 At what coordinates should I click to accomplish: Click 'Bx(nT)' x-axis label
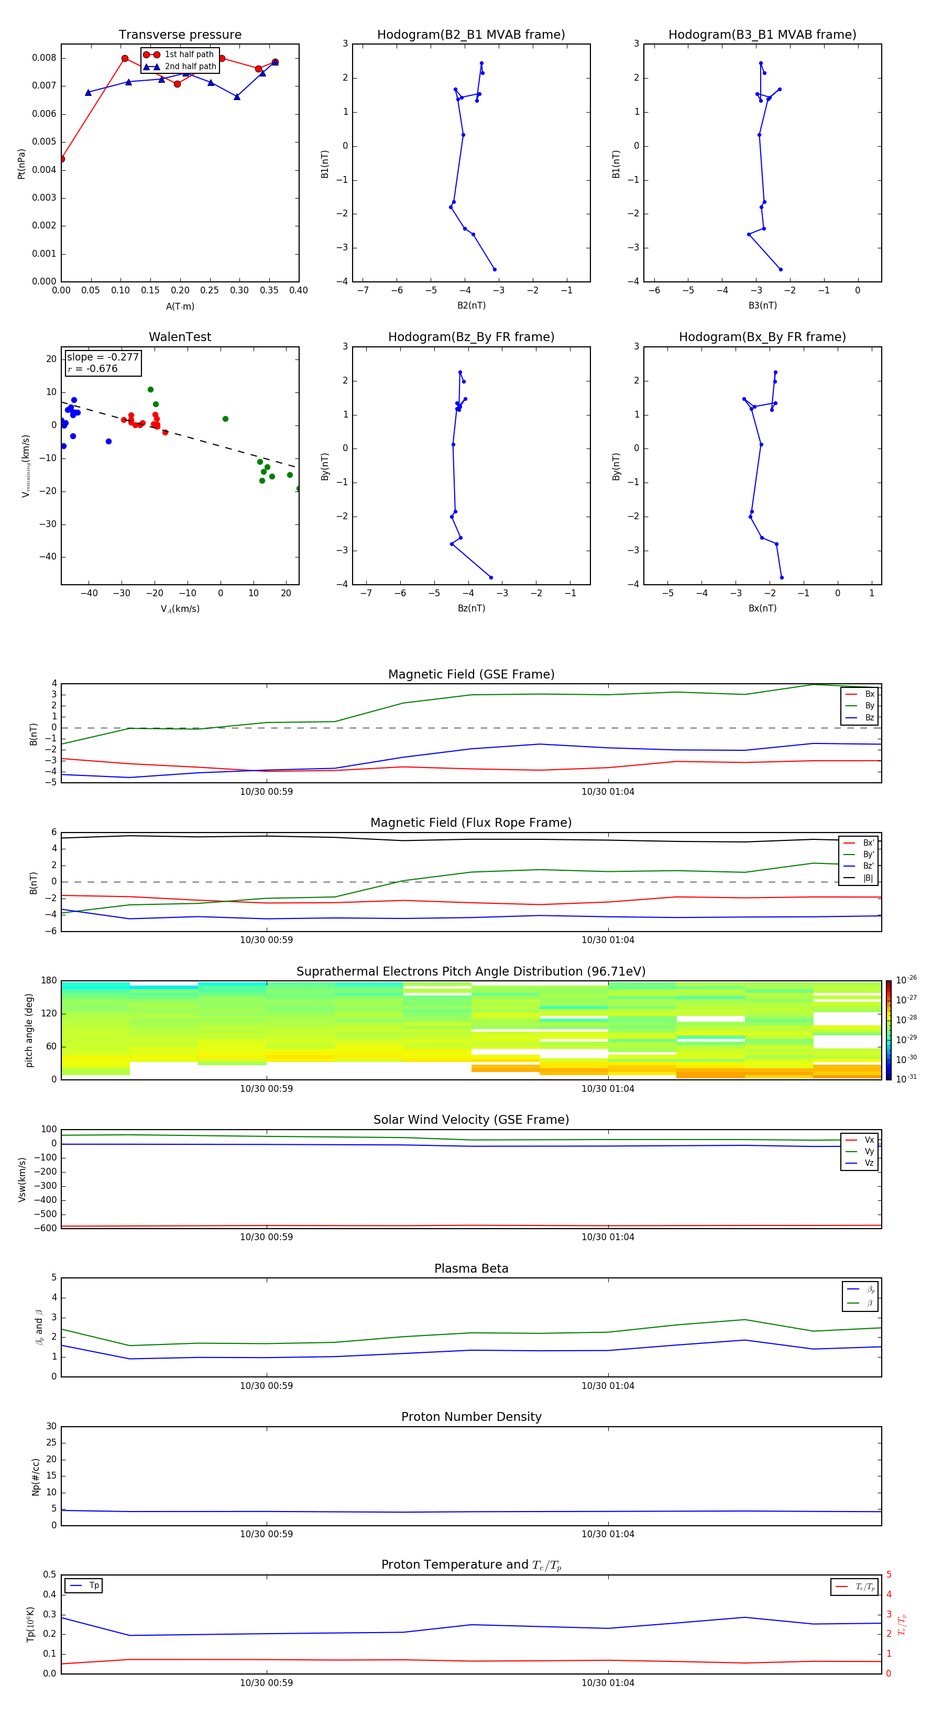[762, 608]
